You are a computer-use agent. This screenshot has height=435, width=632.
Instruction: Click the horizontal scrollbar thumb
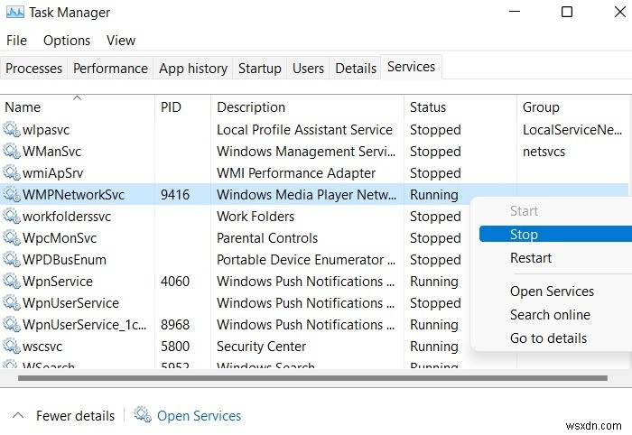pos(312,378)
